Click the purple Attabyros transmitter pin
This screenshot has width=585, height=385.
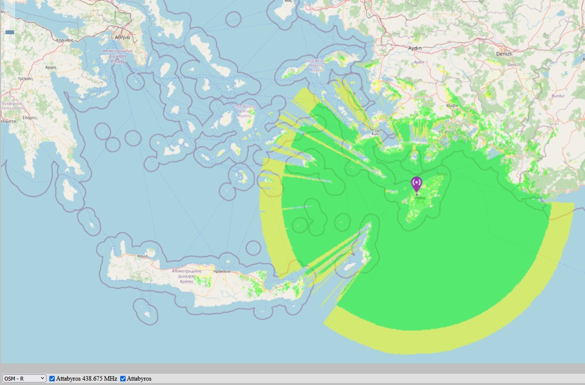coord(416,184)
